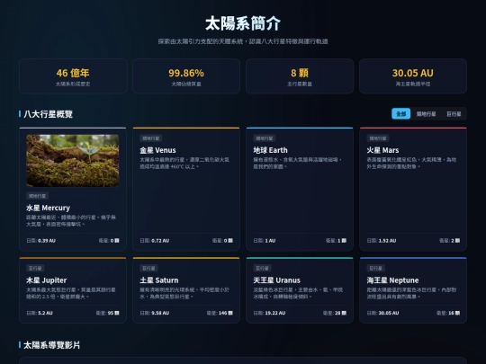Click the category tag on the Jupiter card
Image resolution: width=486 pixels, height=364 pixels.
click(35, 268)
